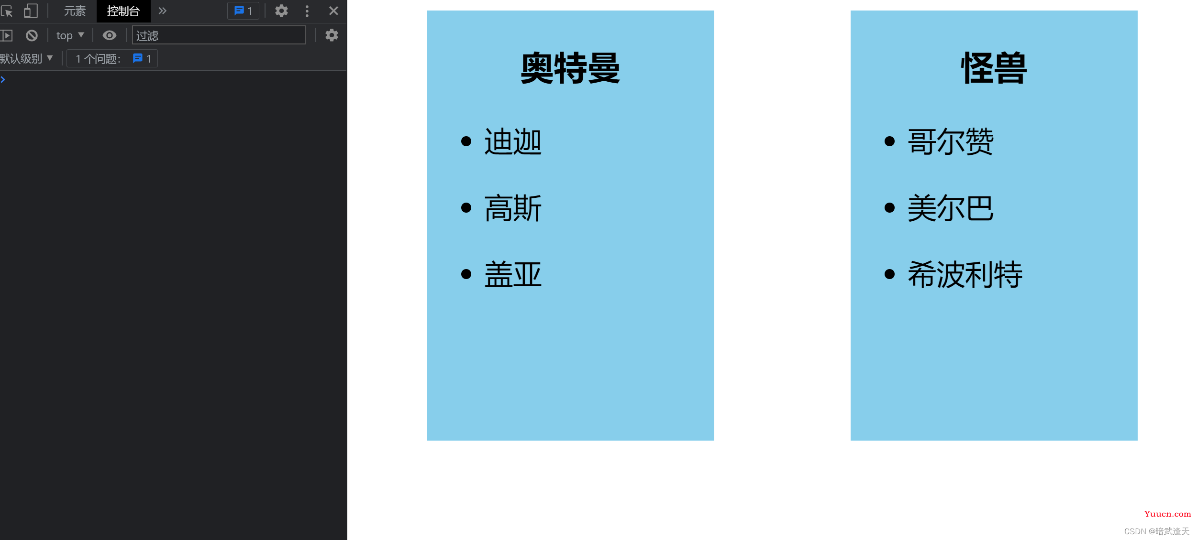Click the devtools vertical dots menu icon
Image resolution: width=1197 pixels, height=540 pixels.
pyautogui.click(x=307, y=11)
